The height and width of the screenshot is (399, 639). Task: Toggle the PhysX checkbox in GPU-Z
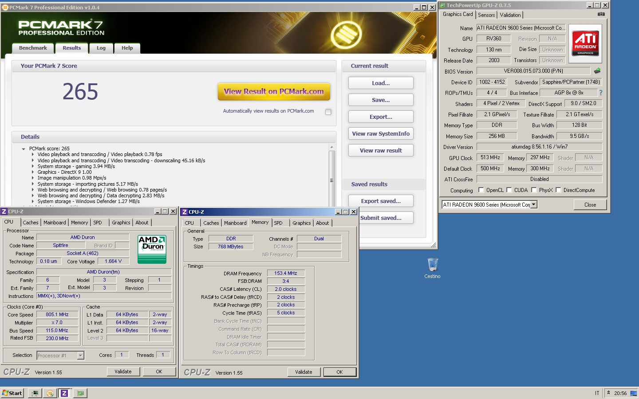(534, 190)
